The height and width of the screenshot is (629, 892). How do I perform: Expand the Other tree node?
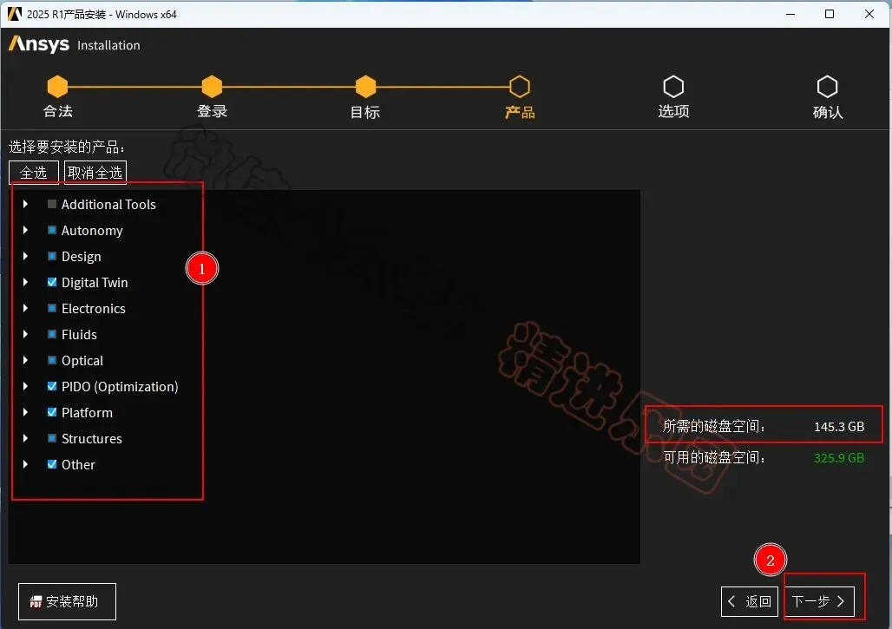coord(25,464)
